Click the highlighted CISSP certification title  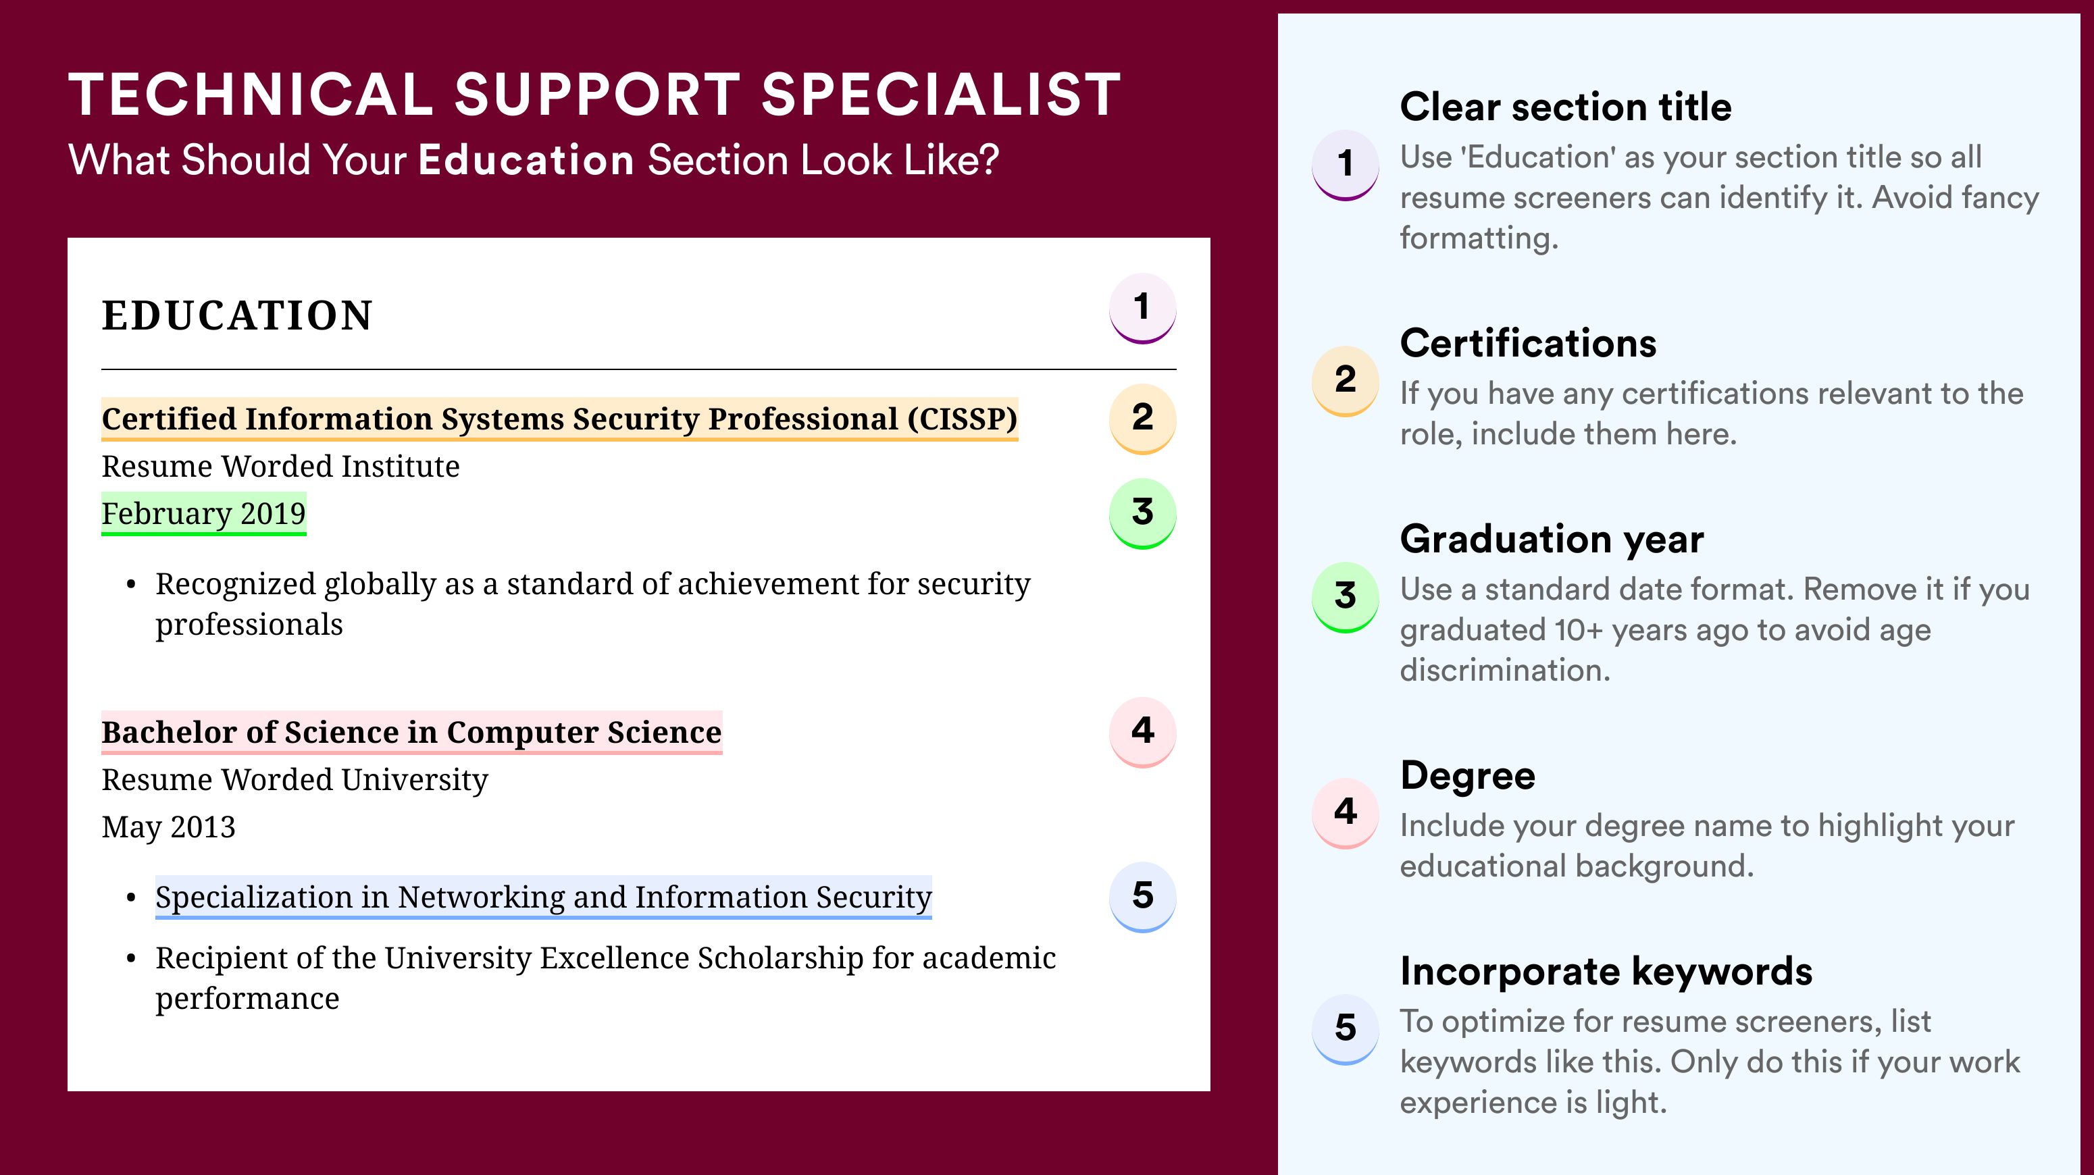(x=559, y=419)
